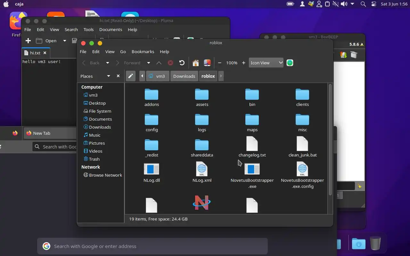Open the Places sidebar selector dropdown

109,76
